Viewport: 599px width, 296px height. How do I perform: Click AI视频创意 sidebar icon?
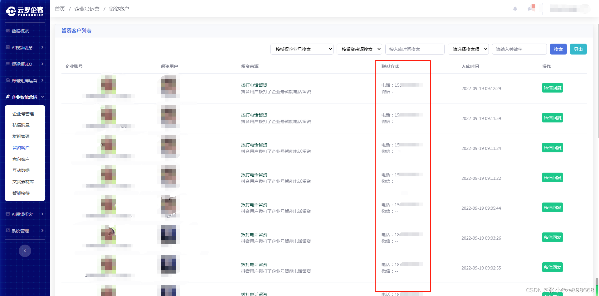coord(8,47)
